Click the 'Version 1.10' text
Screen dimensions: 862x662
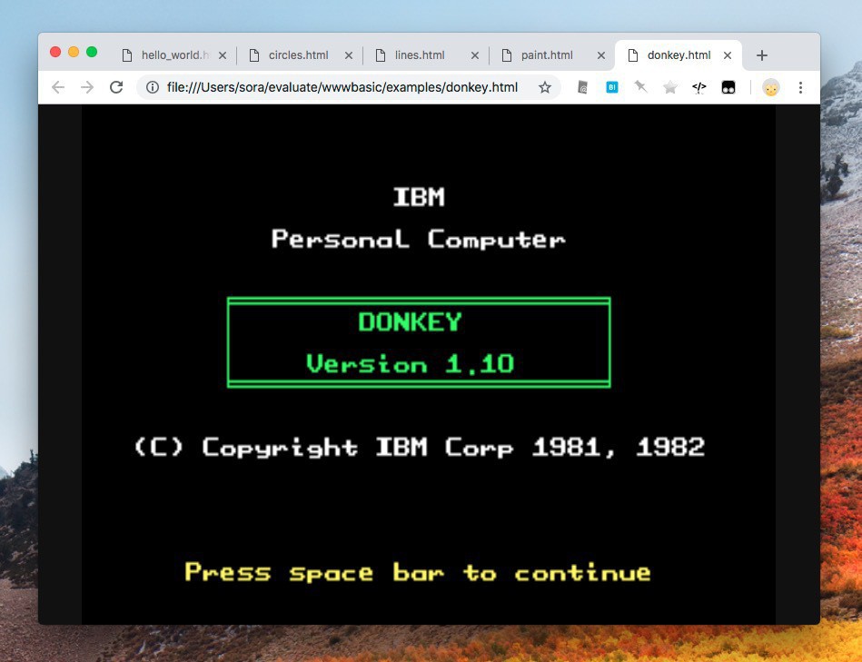pyautogui.click(x=410, y=363)
